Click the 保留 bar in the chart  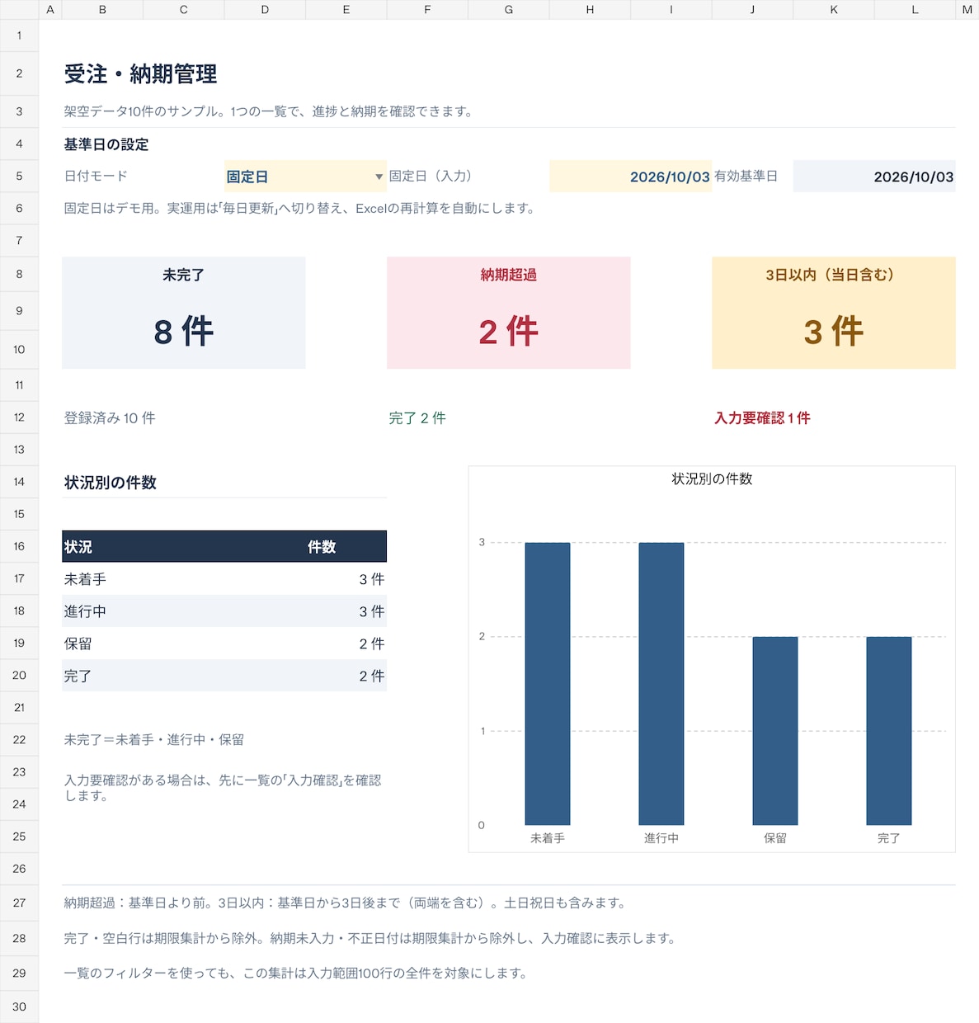pos(775,731)
